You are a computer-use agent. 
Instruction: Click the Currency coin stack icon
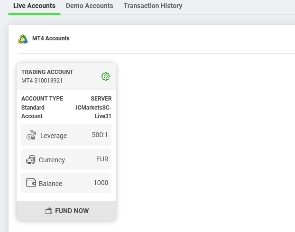(x=31, y=159)
